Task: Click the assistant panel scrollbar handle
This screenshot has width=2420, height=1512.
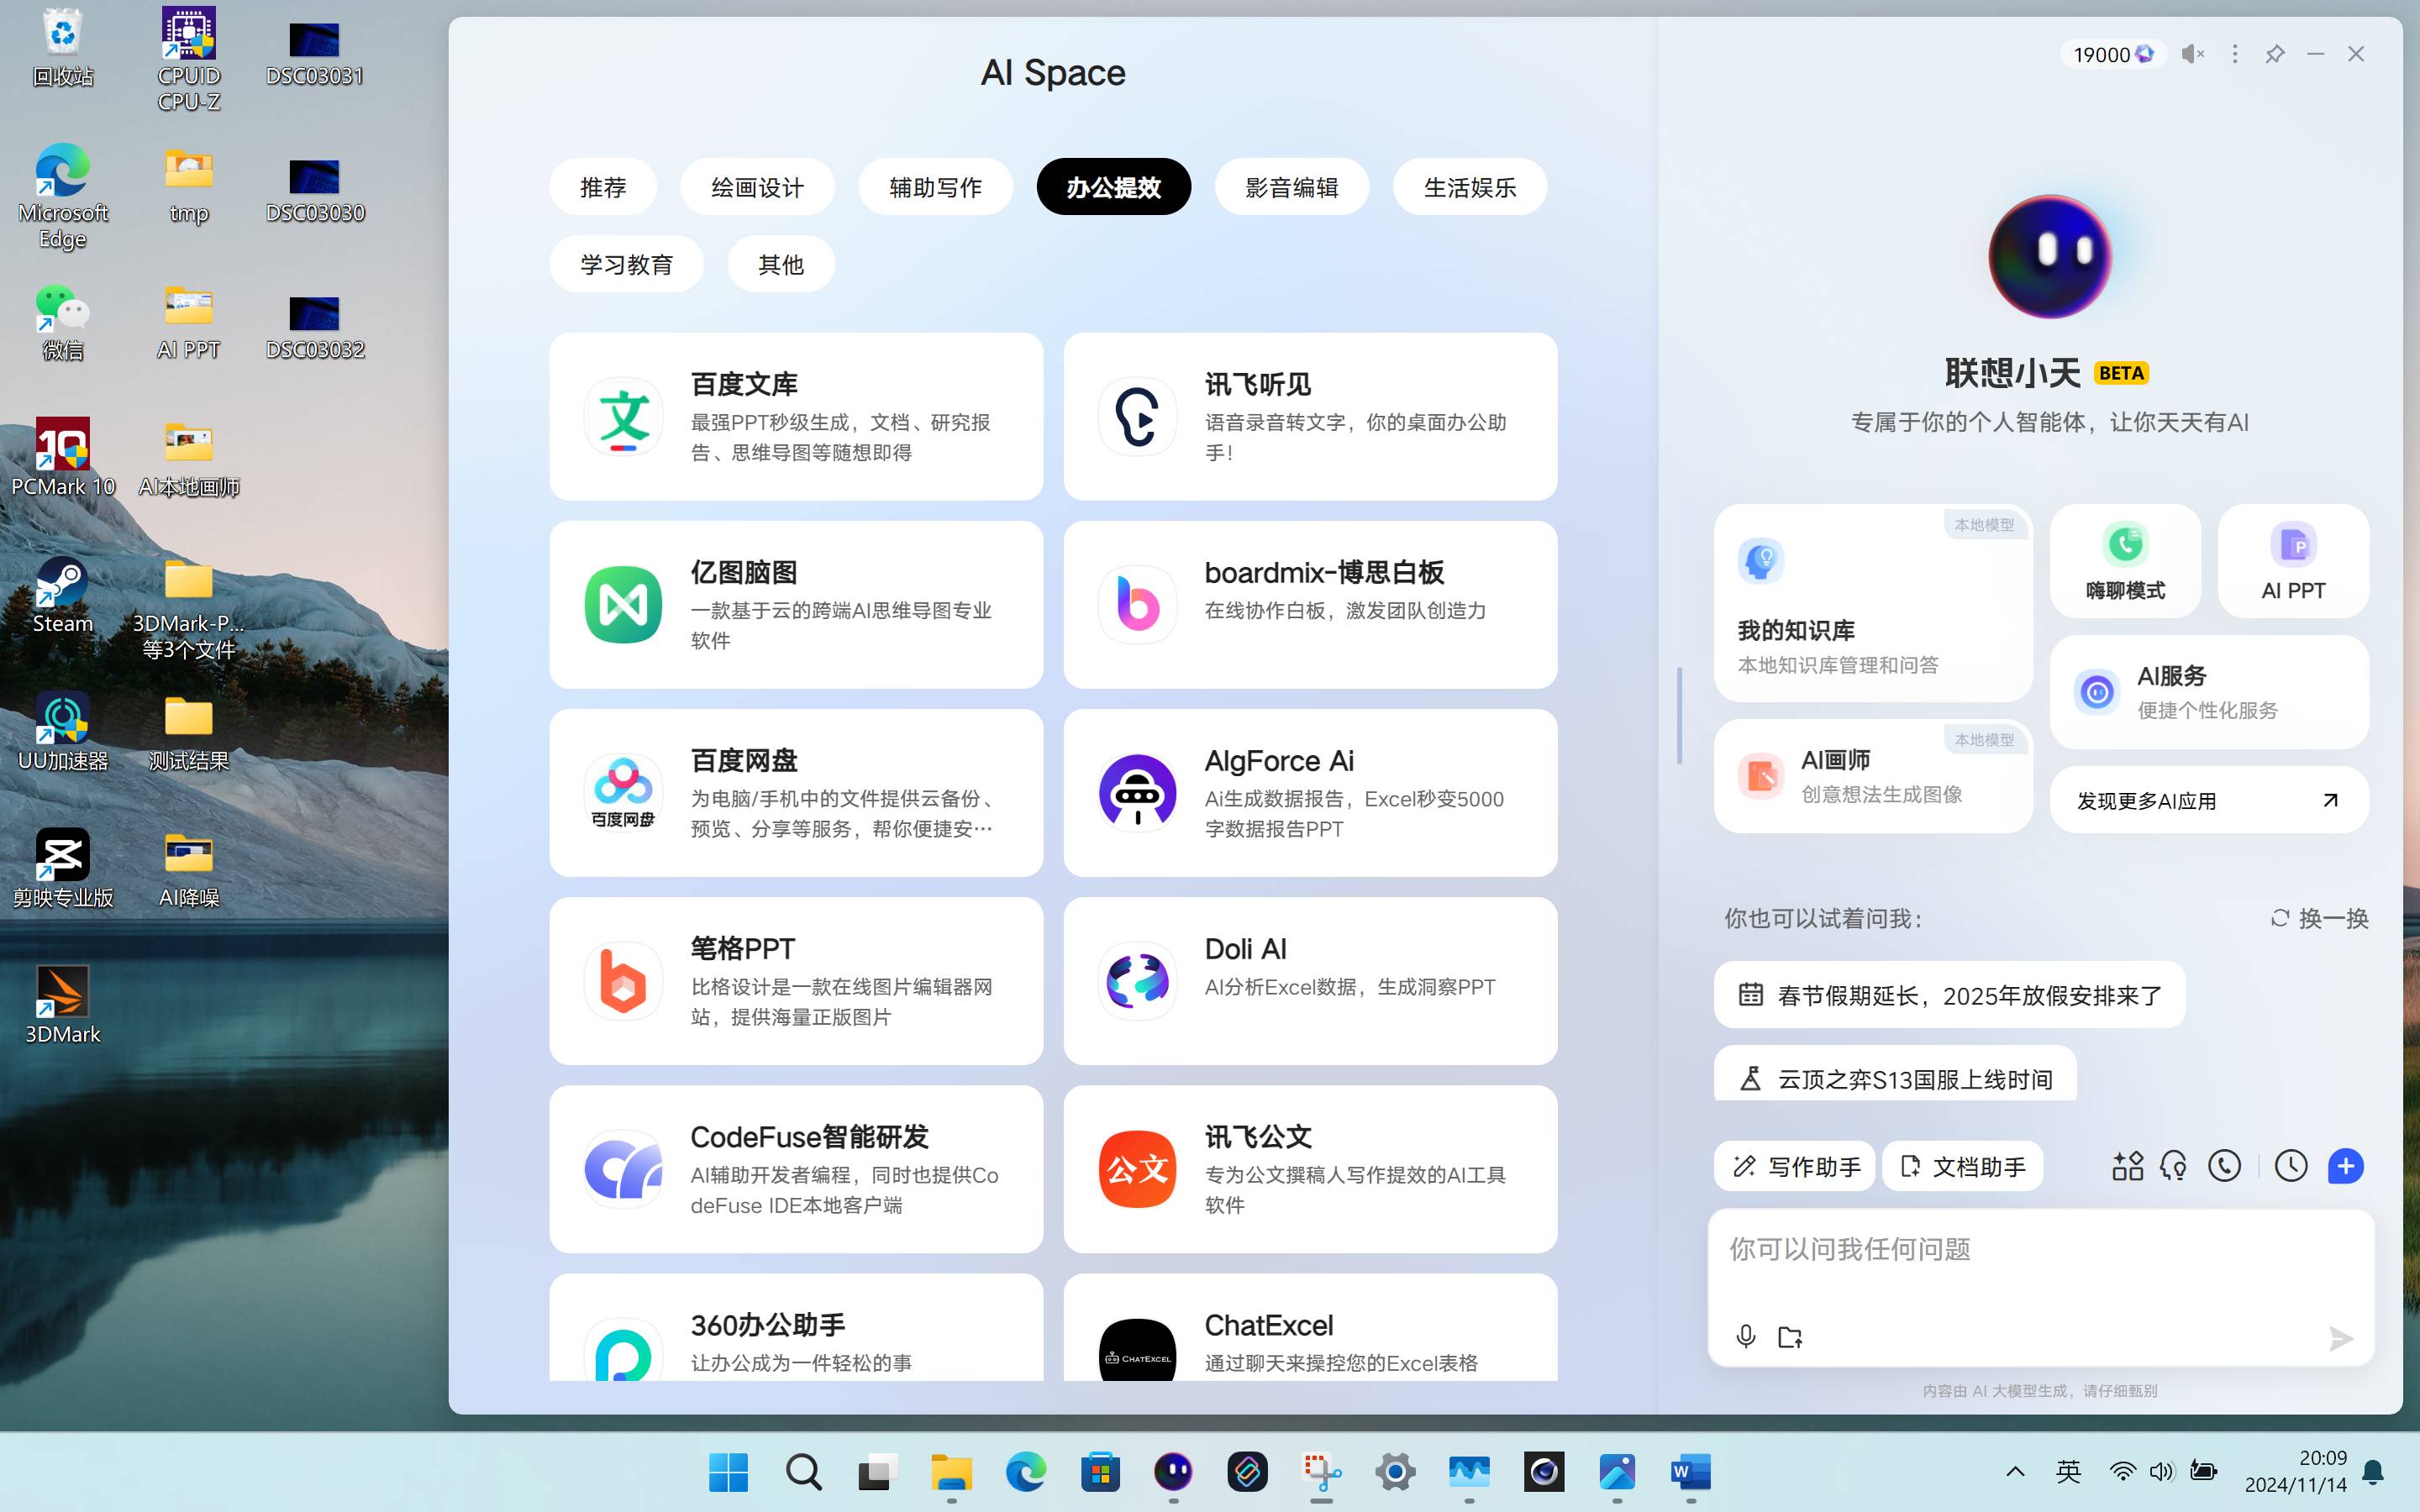Action: pos(1679,715)
